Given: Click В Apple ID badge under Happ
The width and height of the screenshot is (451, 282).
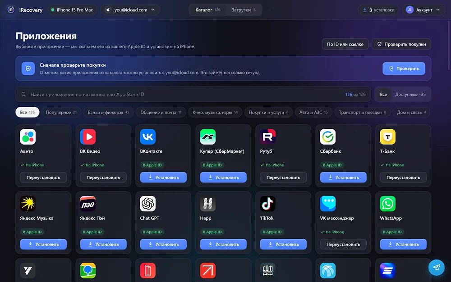Looking at the screenshot, I should (x=212, y=232).
